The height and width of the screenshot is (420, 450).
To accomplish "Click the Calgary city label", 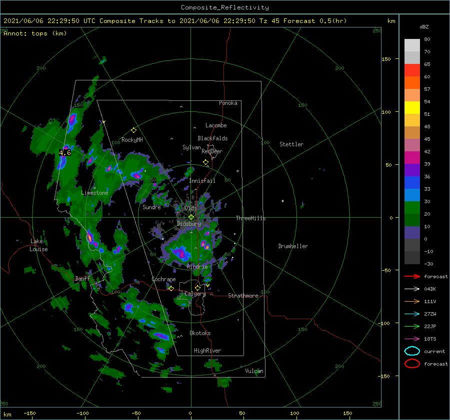I will tap(195, 294).
